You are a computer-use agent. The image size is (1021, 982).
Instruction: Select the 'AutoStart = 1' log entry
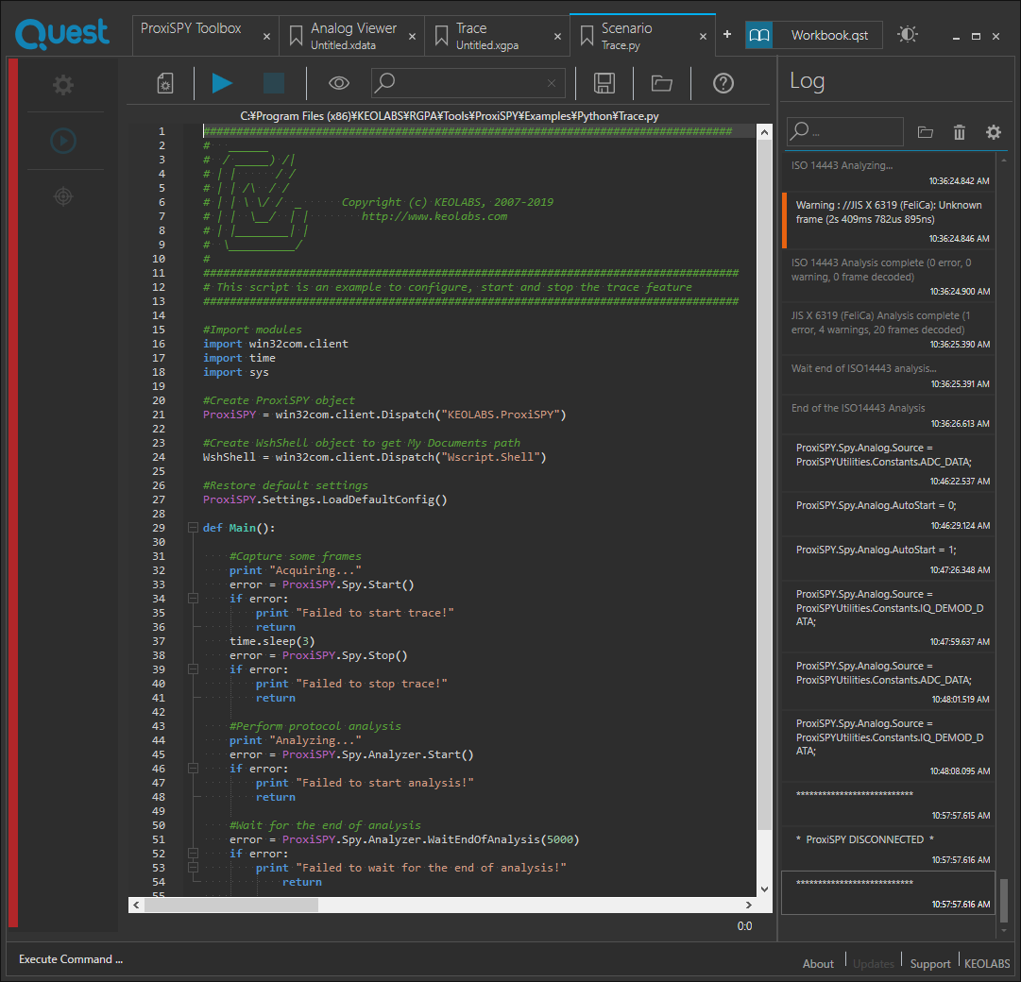click(889, 558)
